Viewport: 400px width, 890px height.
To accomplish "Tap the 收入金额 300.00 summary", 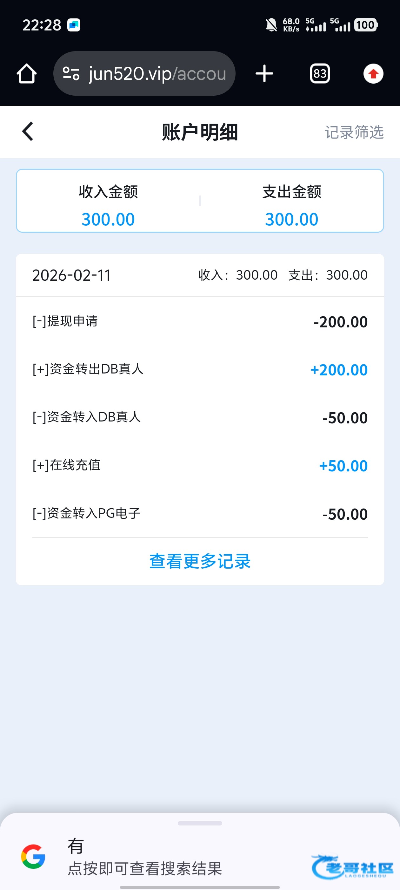I will click(x=108, y=205).
